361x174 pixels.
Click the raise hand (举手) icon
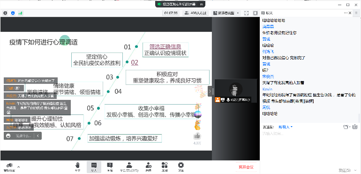pyautogui.click(x=77, y=167)
